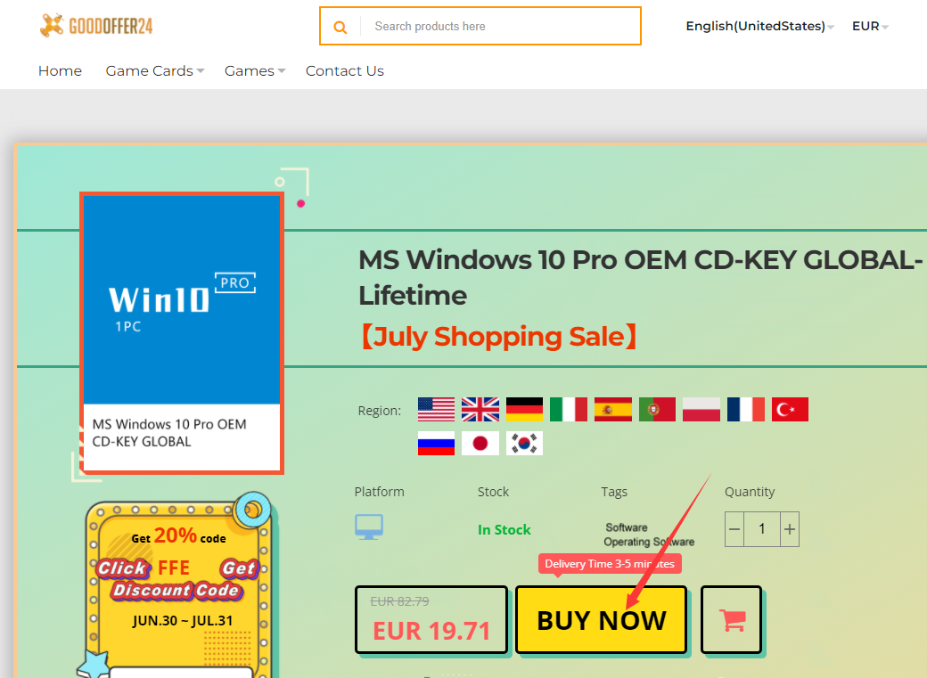Expand the Game Cards menu
927x678 pixels.
(155, 71)
